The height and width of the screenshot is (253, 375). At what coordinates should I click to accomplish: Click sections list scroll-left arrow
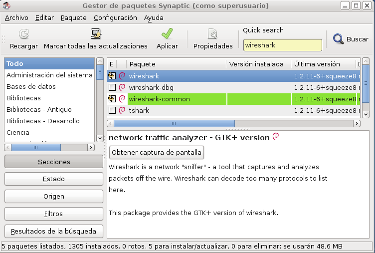pyautogui.click(x=7, y=147)
